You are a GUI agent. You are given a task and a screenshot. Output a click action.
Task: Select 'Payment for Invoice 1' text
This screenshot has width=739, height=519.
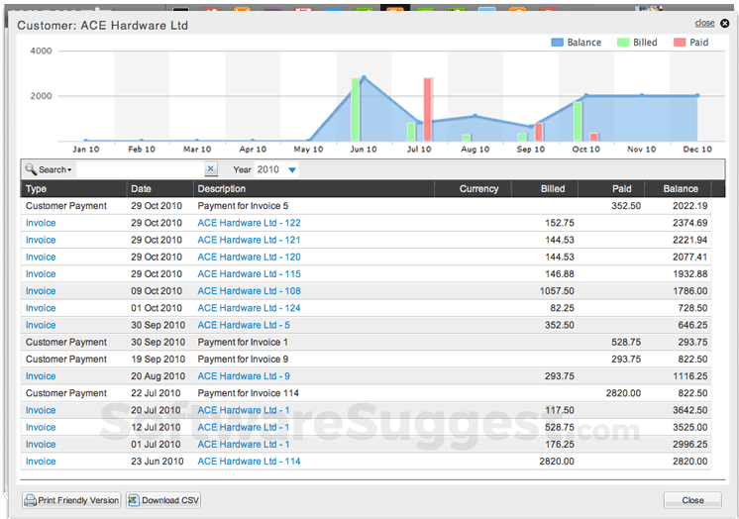pyautogui.click(x=243, y=342)
